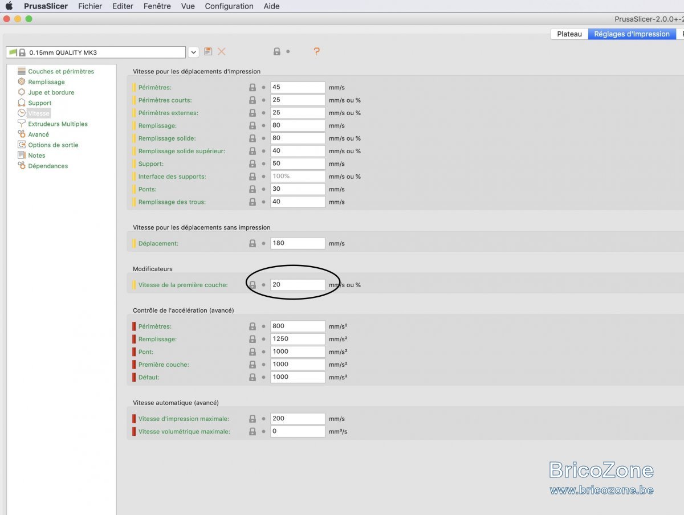Click the Déplacement field showing 180

point(298,243)
